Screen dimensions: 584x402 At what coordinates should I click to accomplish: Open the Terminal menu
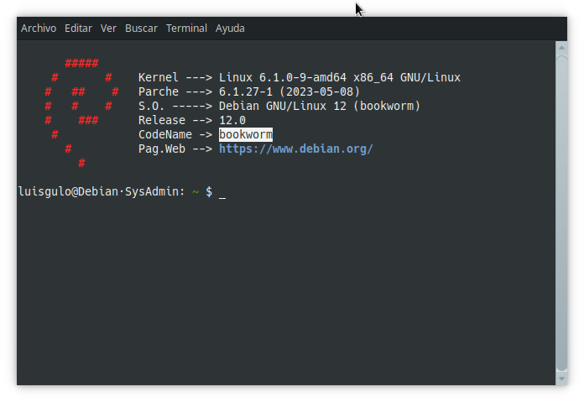point(186,28)
